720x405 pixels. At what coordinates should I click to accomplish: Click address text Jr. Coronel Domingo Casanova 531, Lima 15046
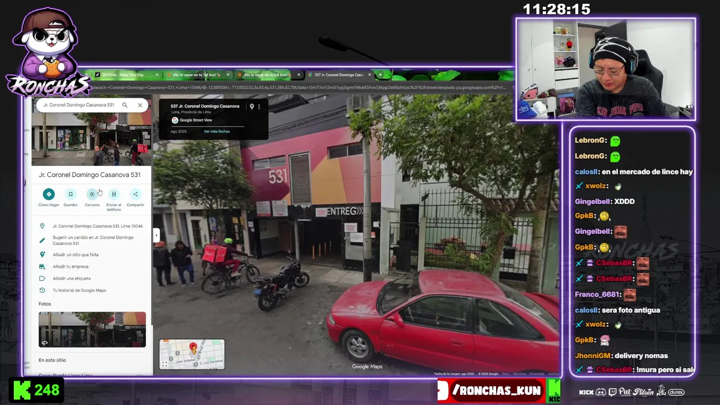click(x=98, y=226)
